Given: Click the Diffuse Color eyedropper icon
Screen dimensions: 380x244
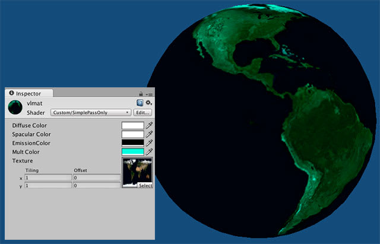Looking at the screenshot, I should coord(150,126).
